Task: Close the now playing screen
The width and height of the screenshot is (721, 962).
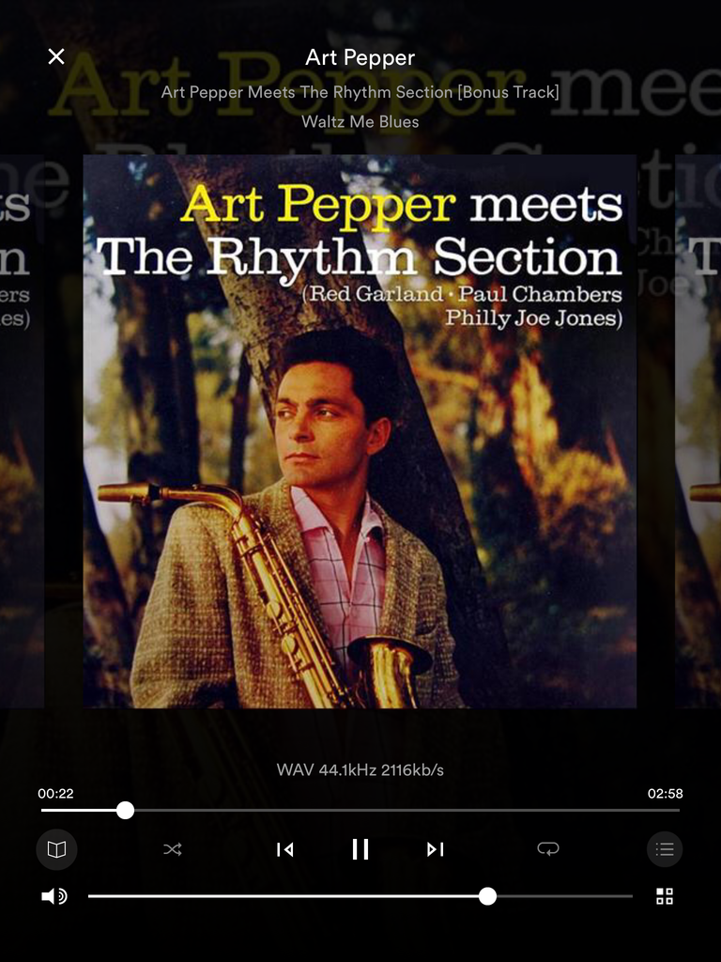Action: pos(56,56)
